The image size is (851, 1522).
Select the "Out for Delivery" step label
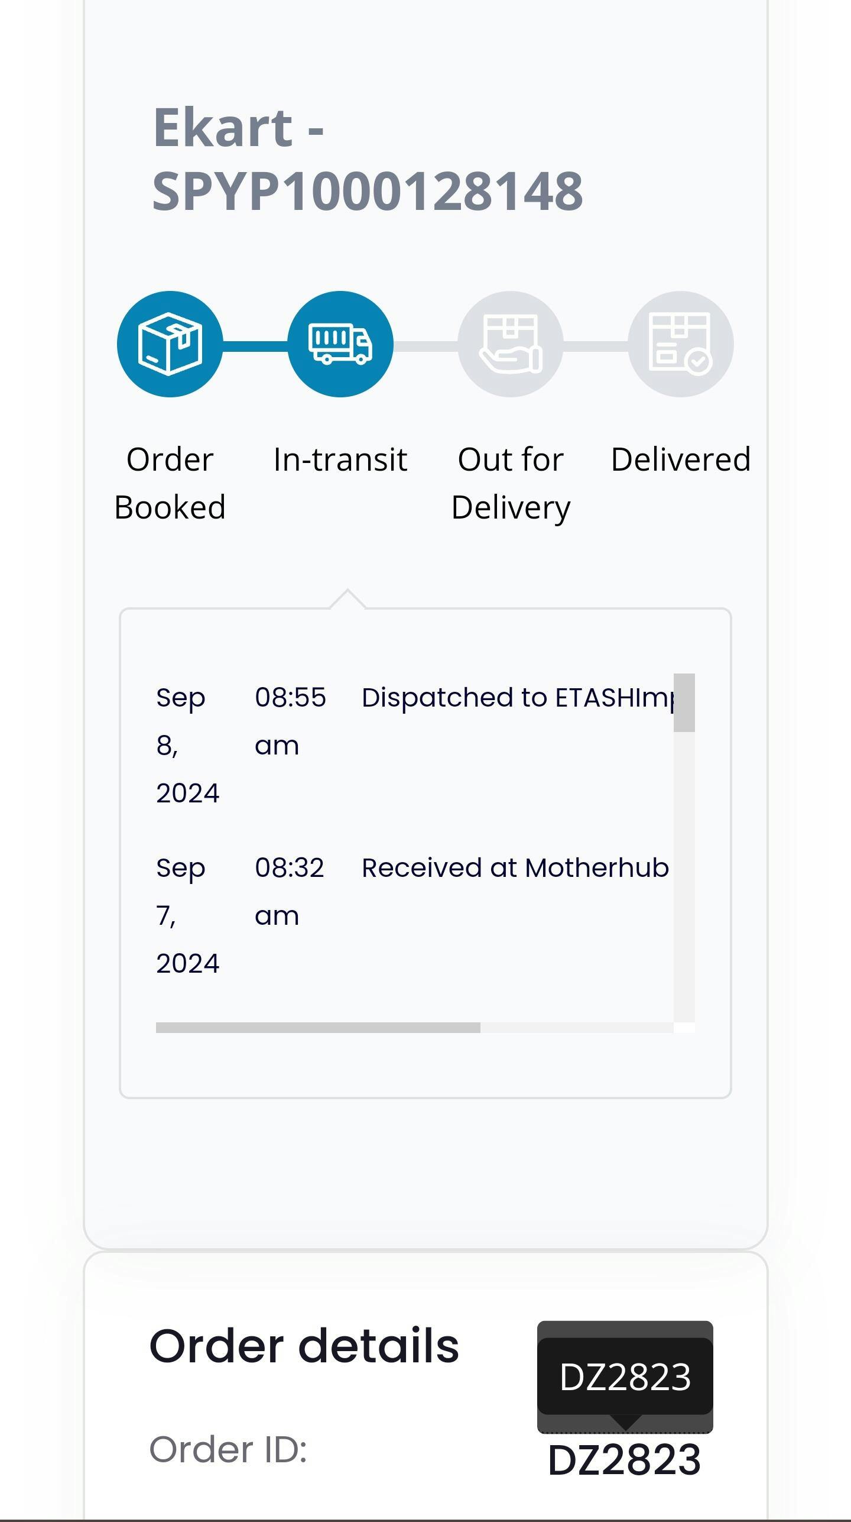[511, 482]
